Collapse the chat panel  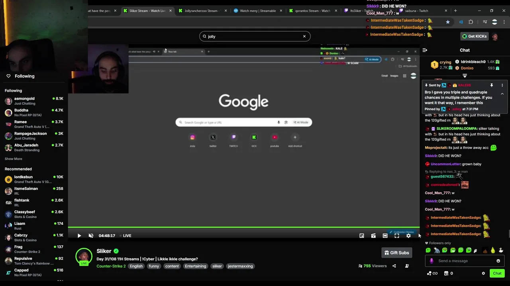click(425, 50)
